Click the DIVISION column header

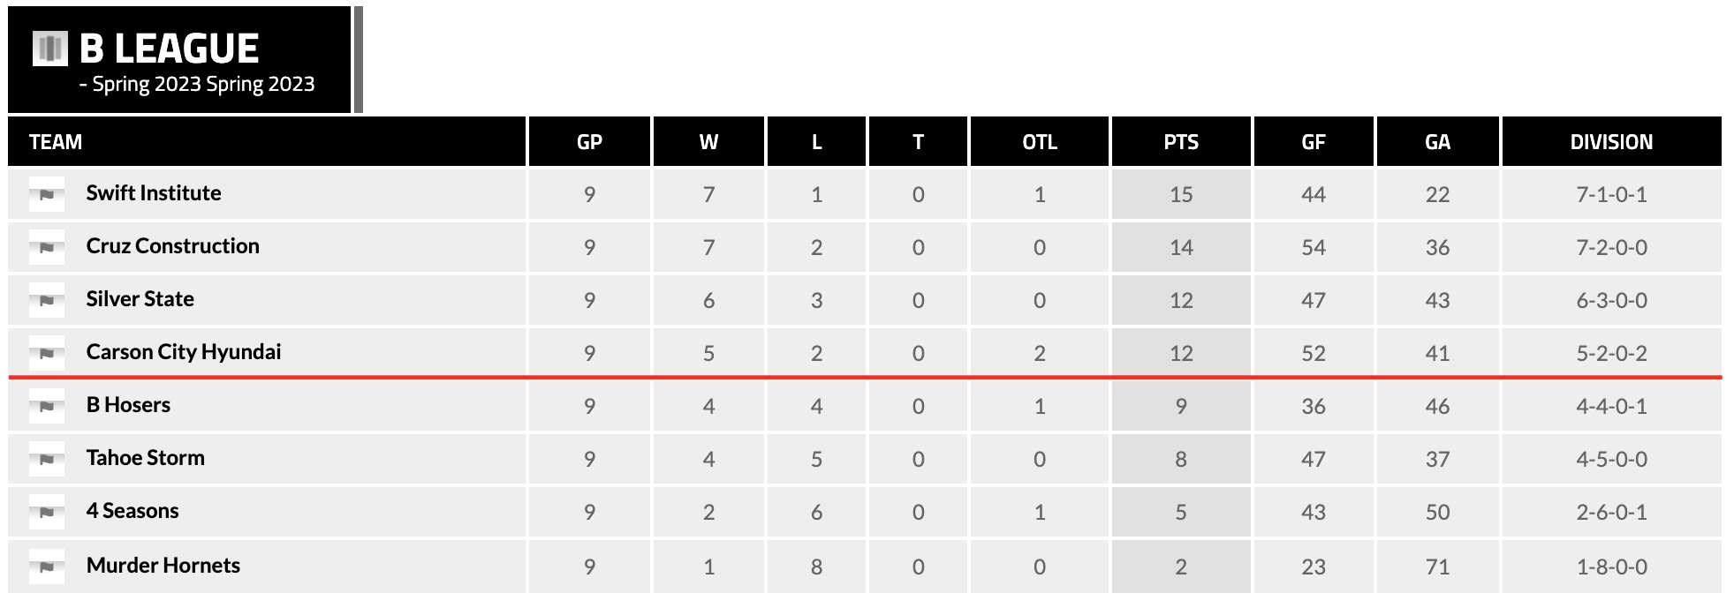point(1611,142)
